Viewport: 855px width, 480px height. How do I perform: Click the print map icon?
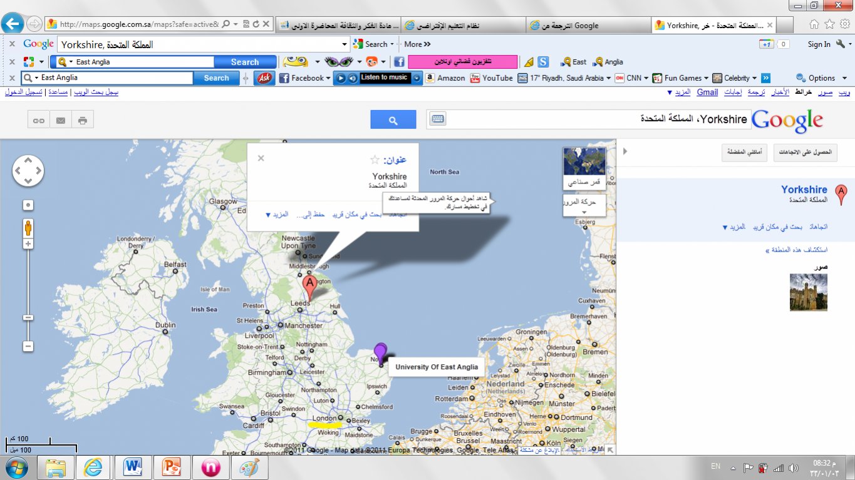click(82, 120)
